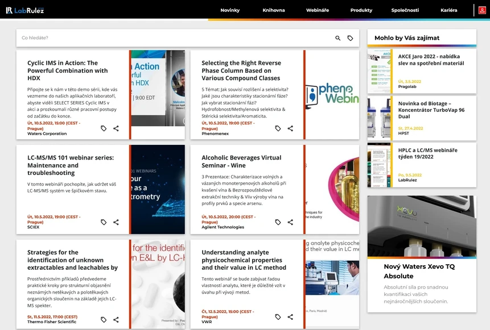
Task: Click date 'St, 11.5.2022, 17:00 (CEST)'
Action: [x=52, y=316]
